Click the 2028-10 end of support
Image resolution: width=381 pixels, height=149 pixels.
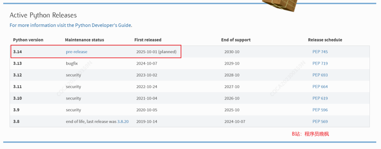point(232,75)
